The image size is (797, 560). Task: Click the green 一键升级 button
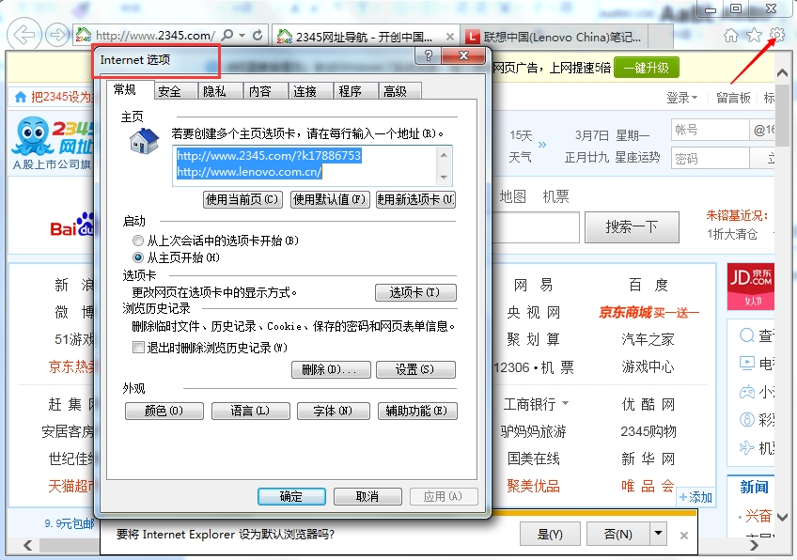[647, 68]
